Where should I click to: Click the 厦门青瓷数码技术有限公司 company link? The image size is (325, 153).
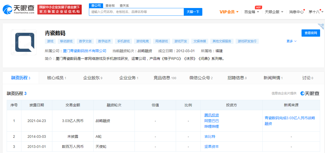click(x=85, y=51)
